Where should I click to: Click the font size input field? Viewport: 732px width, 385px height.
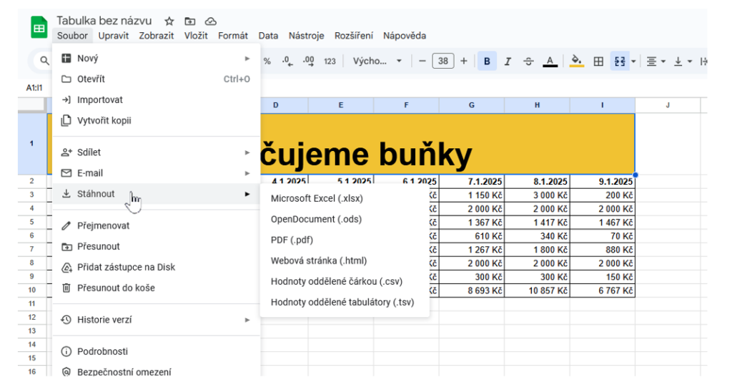[x=443, y=62]
